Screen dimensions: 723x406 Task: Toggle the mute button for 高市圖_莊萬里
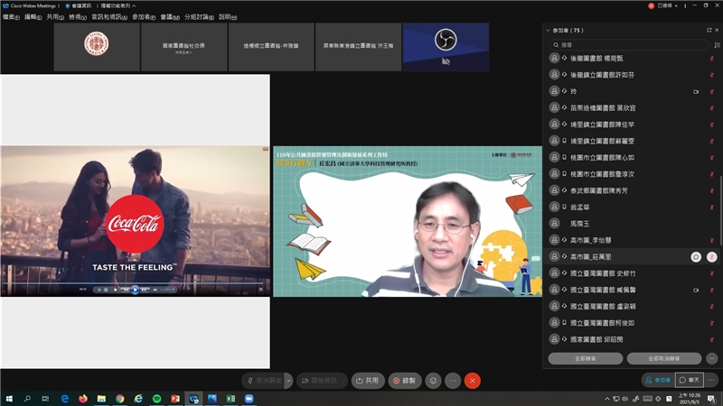(x=712, y=257)
